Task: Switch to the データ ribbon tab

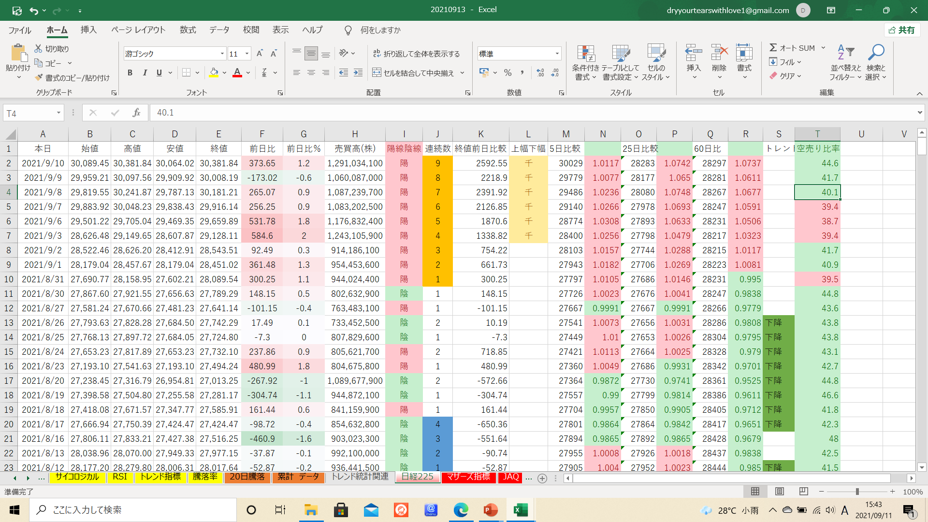Action: tap(219, 30)
